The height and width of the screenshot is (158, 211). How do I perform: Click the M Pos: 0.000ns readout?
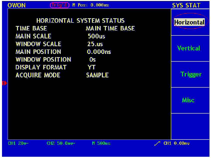click(x=91, y=5)
